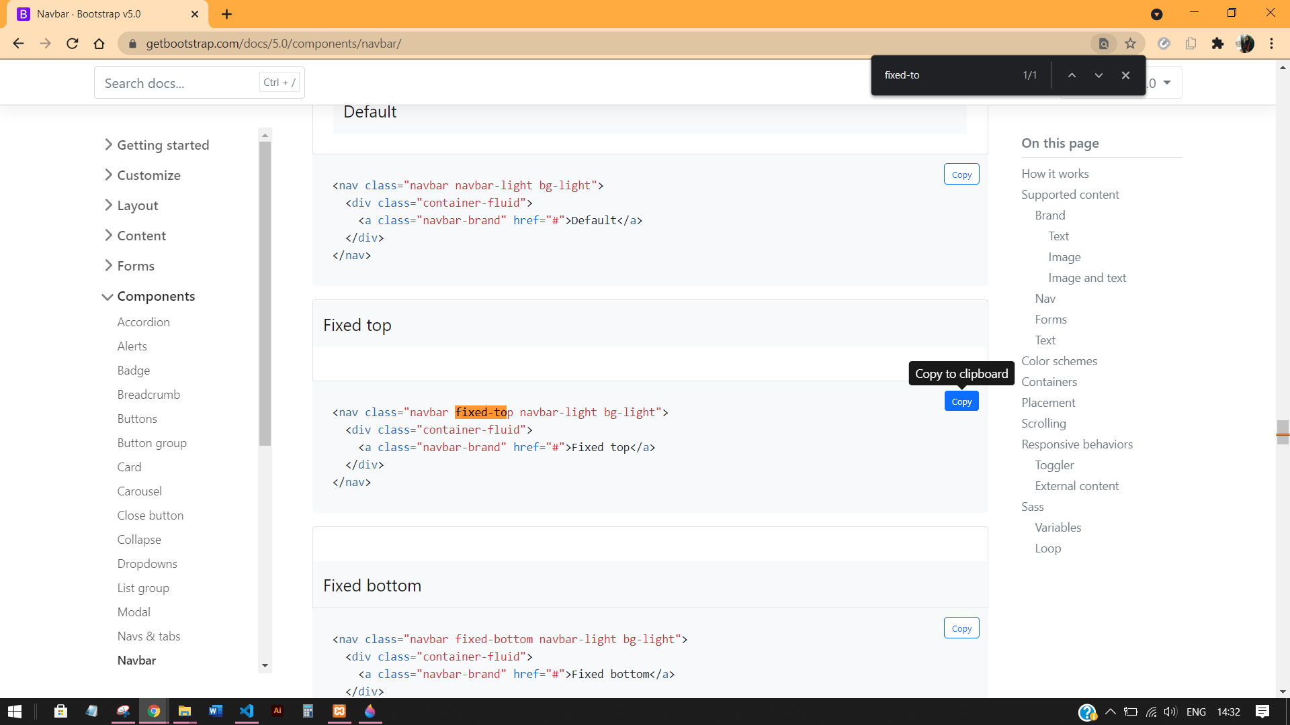Jump to next match in the find bar
The height and width of the screenshot is (725, 1290).
(1099, 75)
